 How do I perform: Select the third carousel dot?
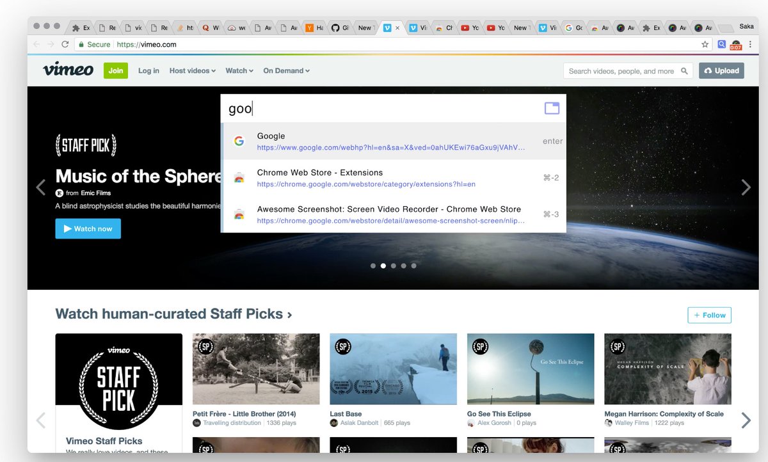(394, 266)
